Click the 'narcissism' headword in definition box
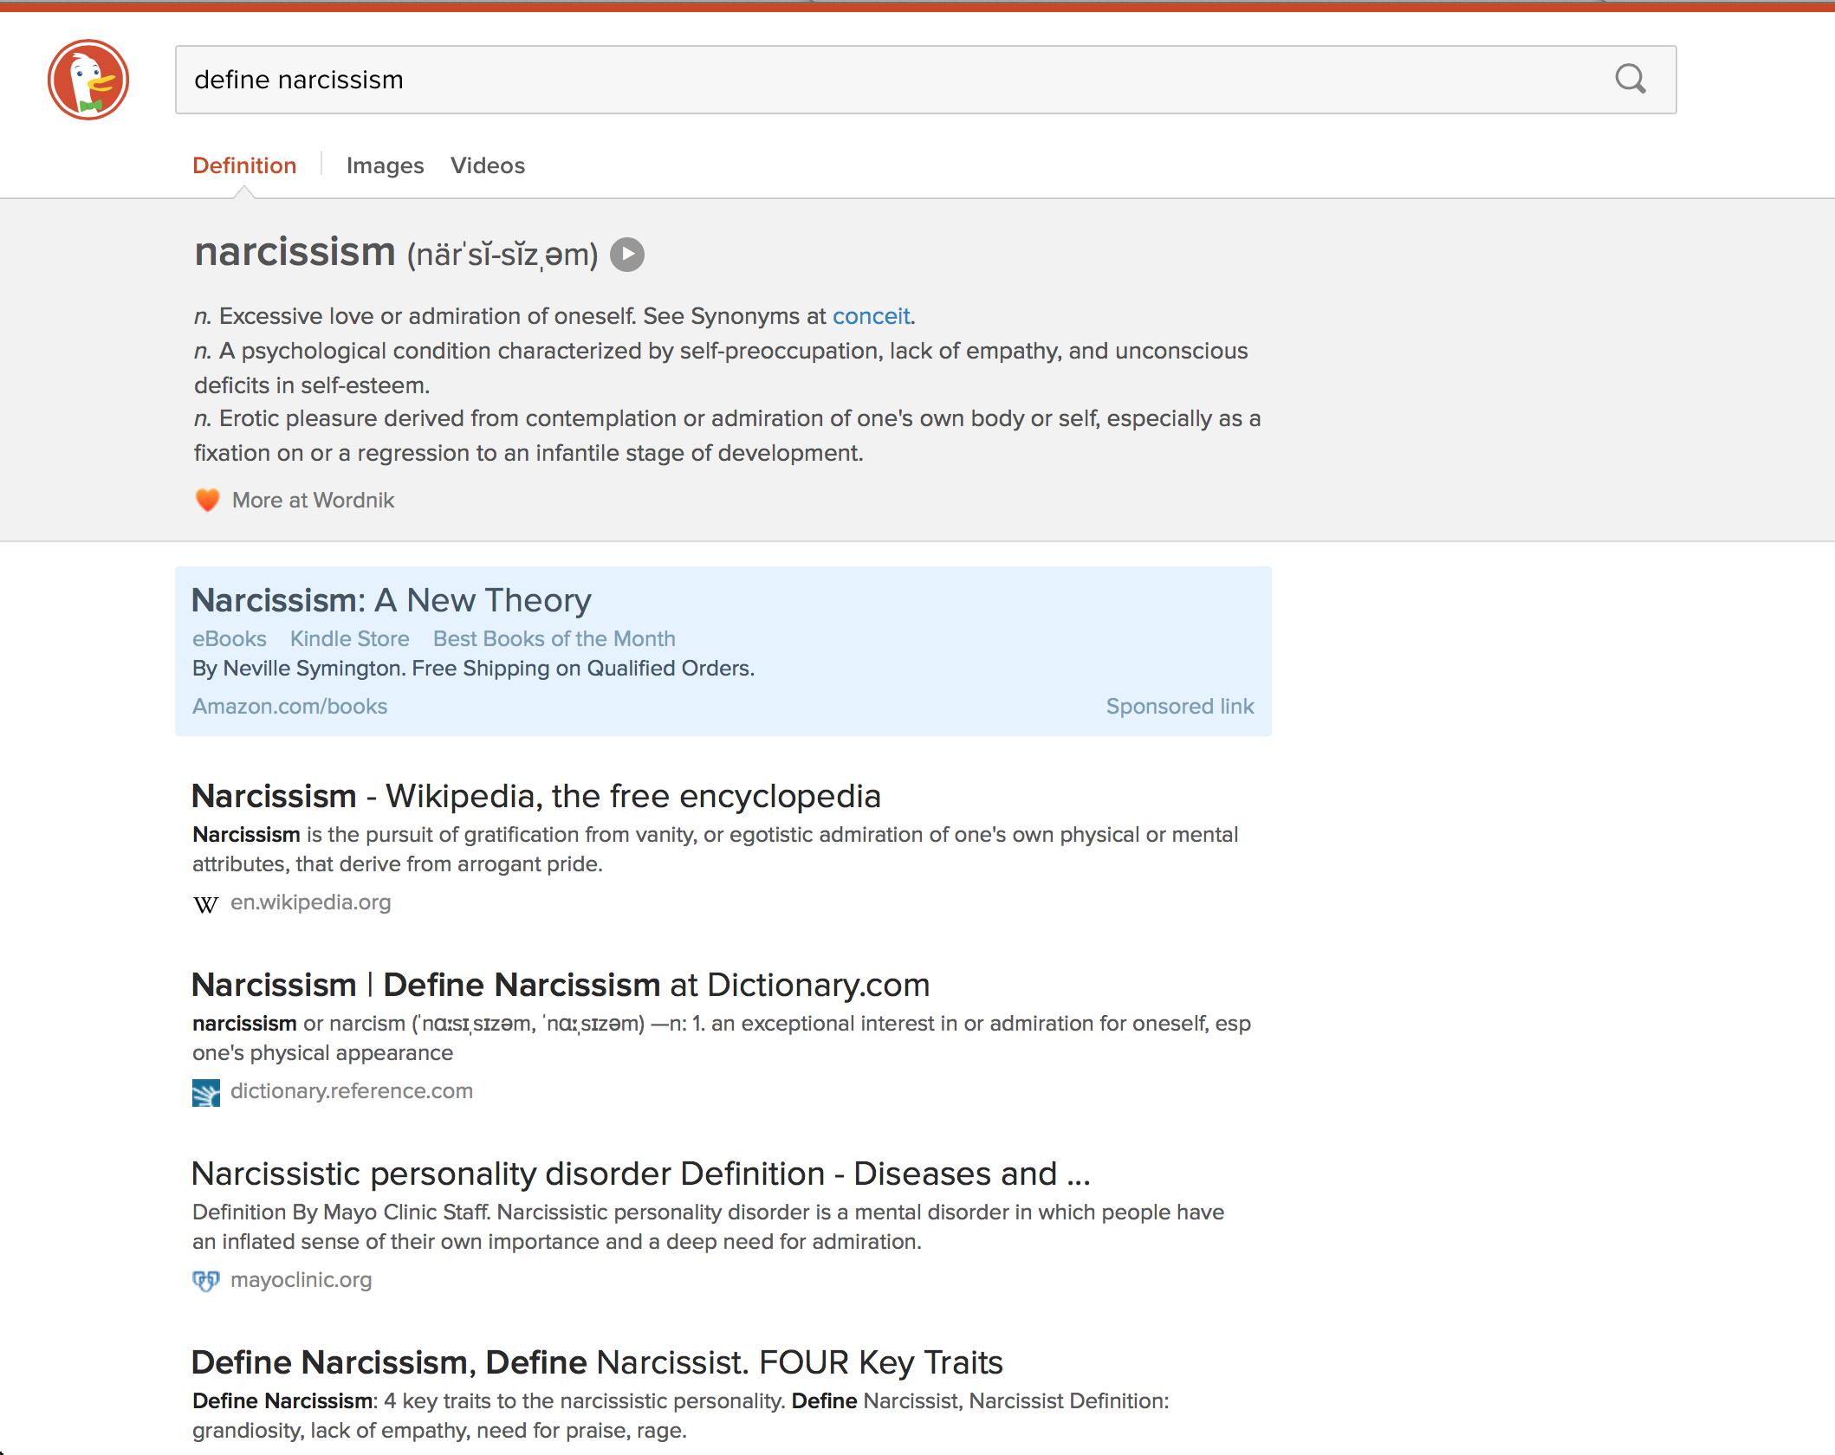1835x1455 pixels. point(295,252)
